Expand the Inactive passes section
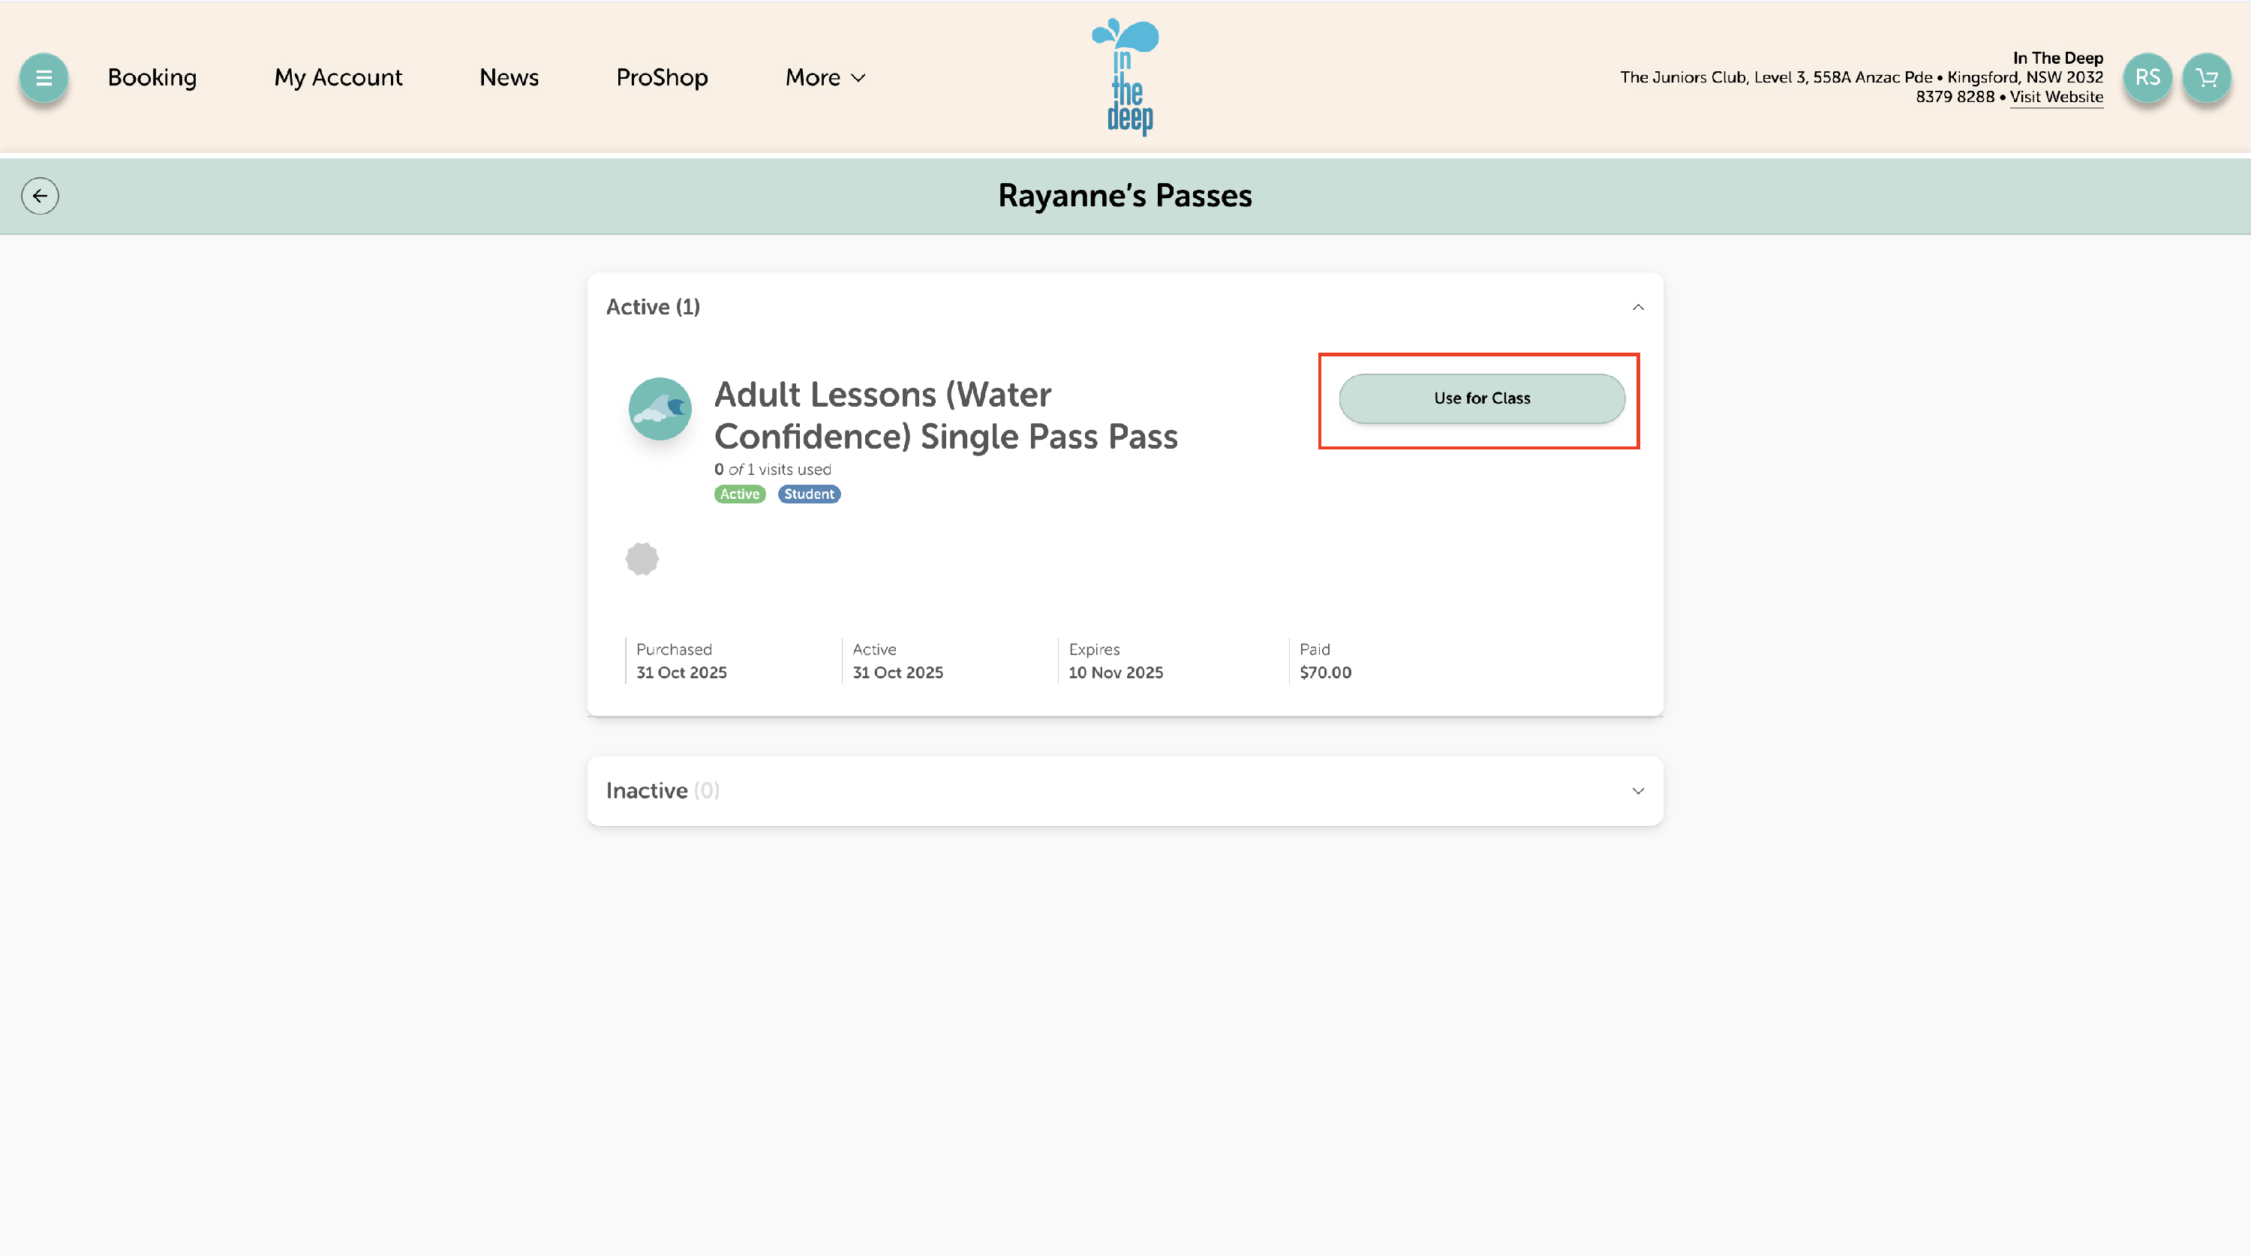2251x1256 pixels. [x=1637, y=791]
